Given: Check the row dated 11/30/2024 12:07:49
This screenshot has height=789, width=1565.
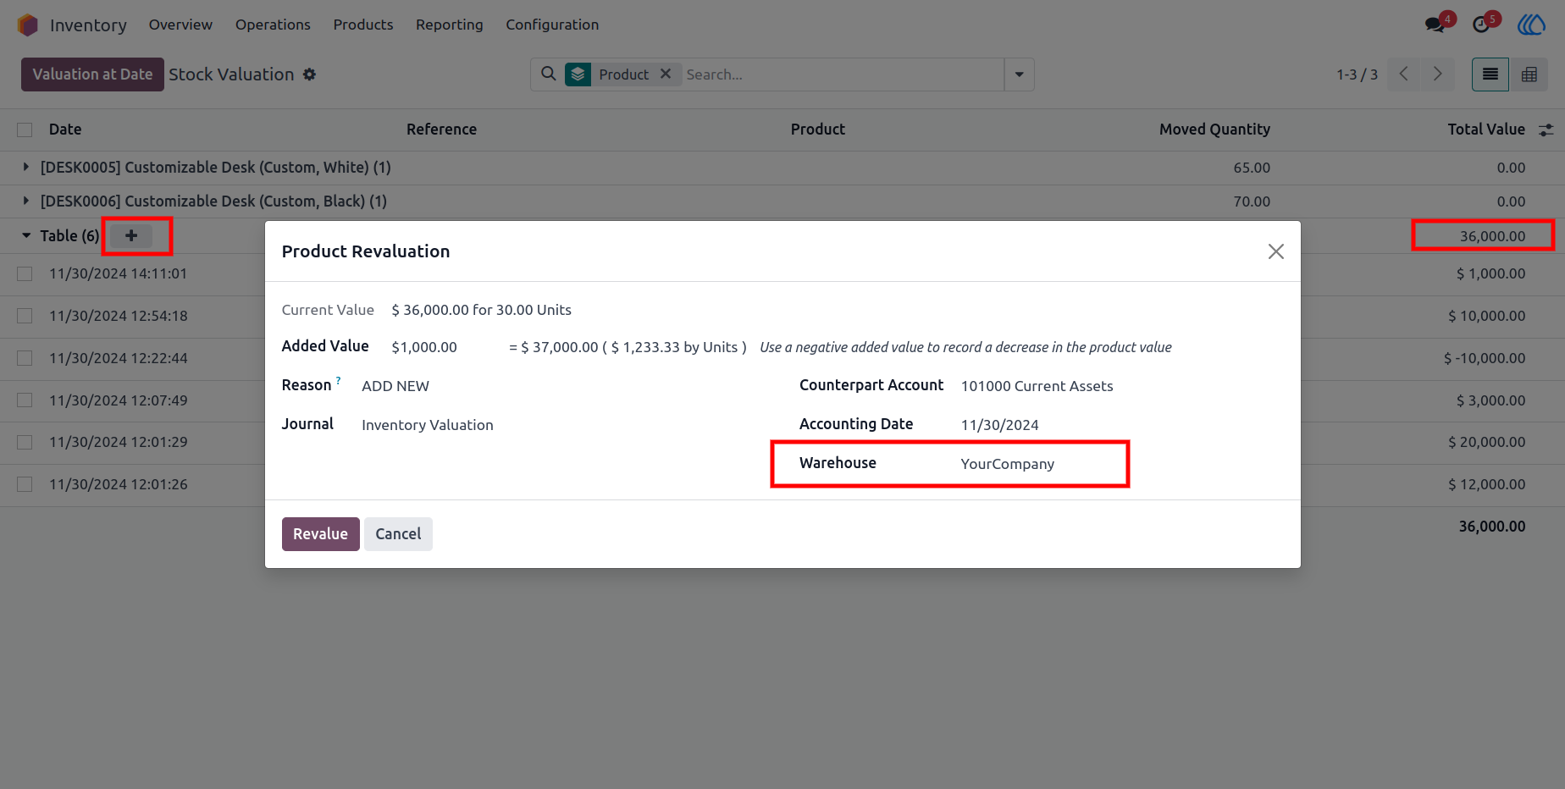Looking at the screenshot, I should [25, 400].
